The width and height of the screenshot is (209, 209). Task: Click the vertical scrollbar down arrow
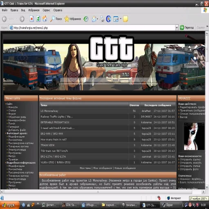207,187
